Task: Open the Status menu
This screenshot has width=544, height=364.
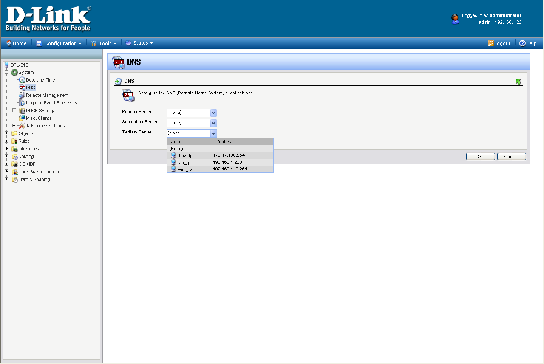Action: click(x=139, y=43)
